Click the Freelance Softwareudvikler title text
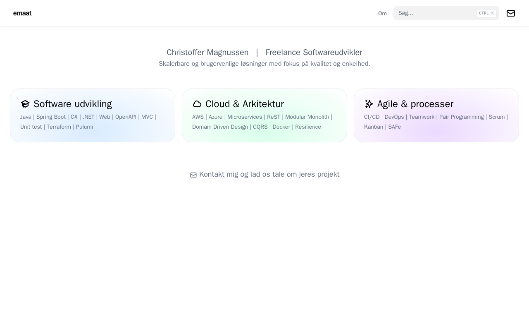This screenshot has height=331, width=529. 314,53
